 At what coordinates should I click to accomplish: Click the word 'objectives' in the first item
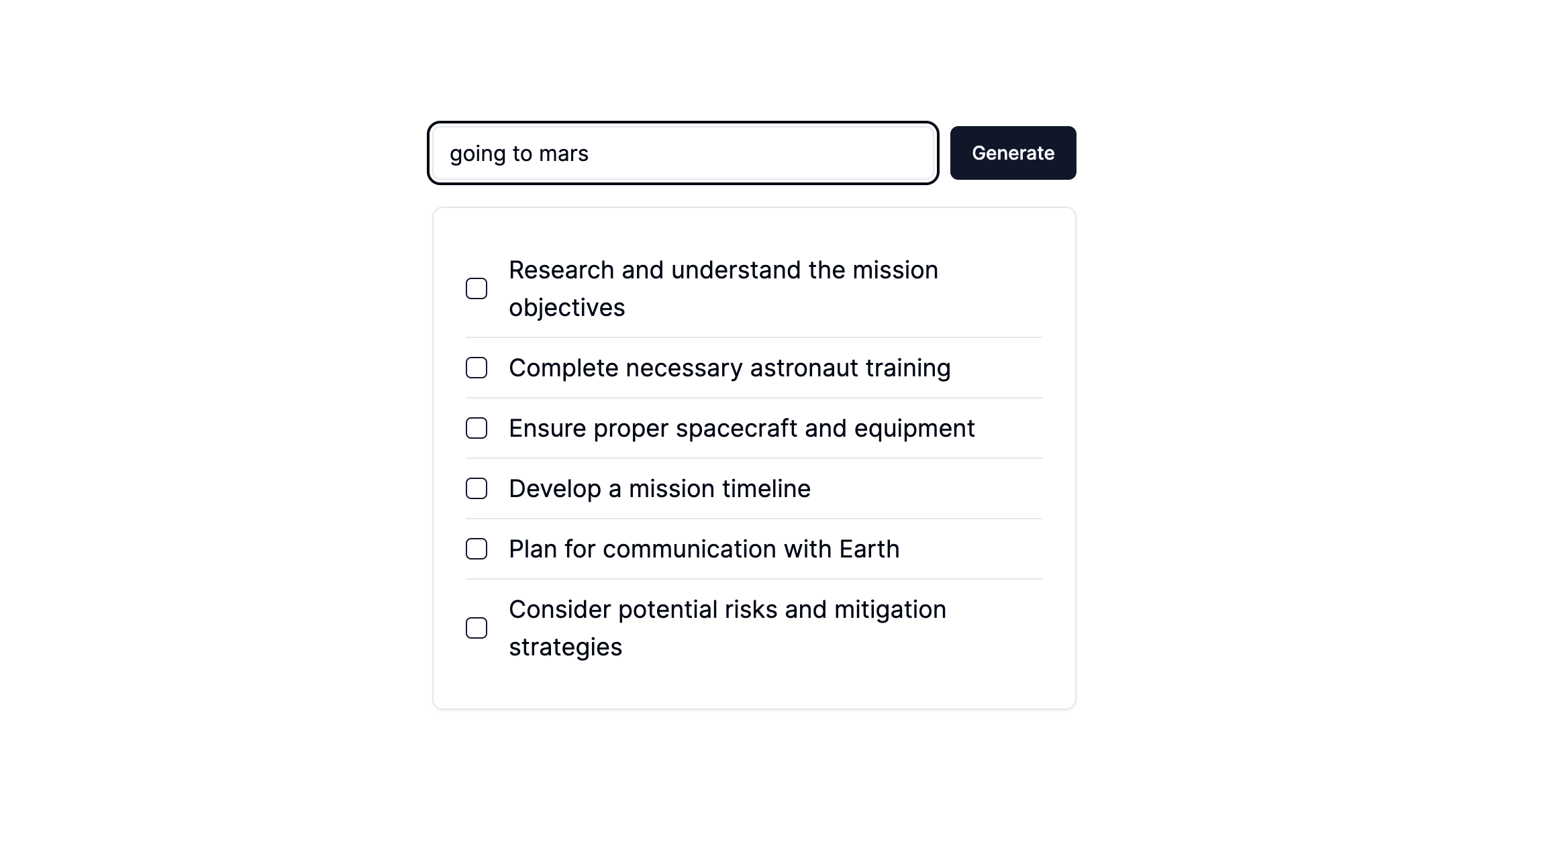[x=567, y=308]
